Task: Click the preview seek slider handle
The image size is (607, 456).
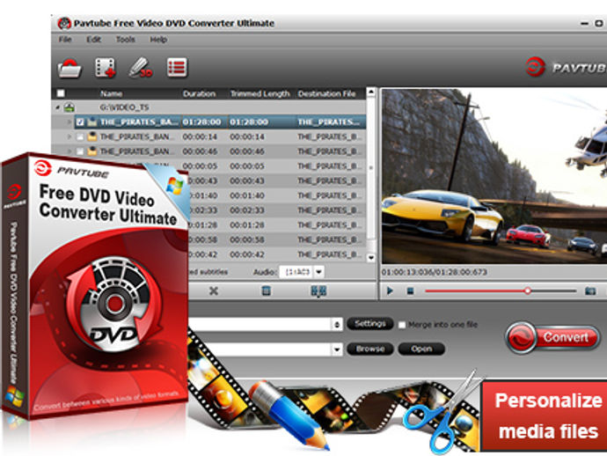Action: tap(527, 291)
